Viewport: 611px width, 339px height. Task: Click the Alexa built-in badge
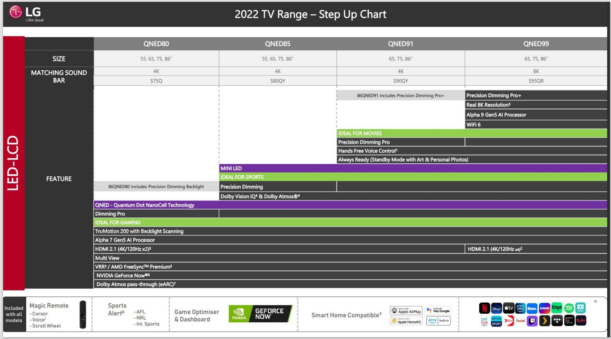tap(438, 321)
